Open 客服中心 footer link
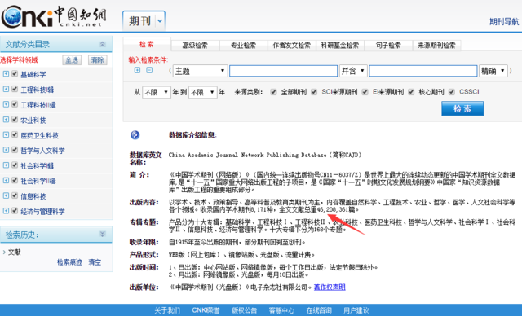The image size is (522, 316). 281,310
